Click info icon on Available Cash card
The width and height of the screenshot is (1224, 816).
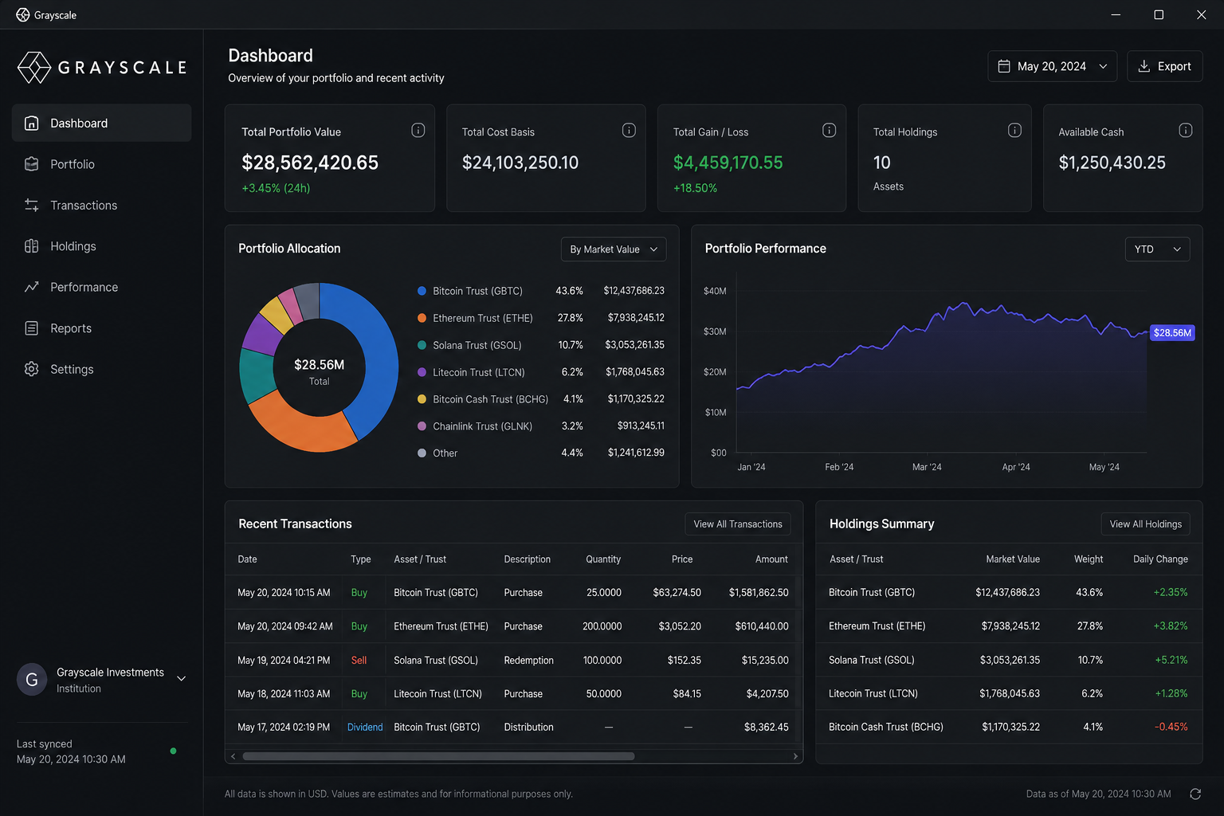tap(1186, 130)
